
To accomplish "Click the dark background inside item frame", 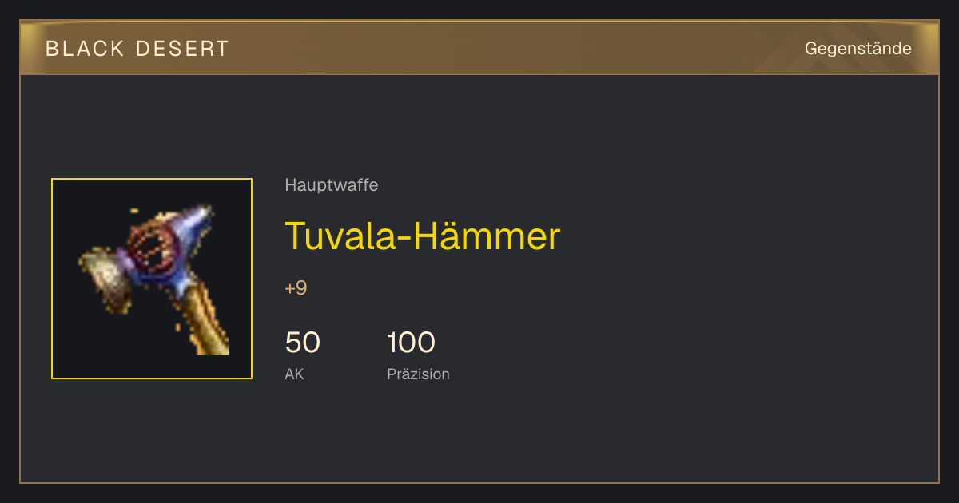I will (88, 351).
